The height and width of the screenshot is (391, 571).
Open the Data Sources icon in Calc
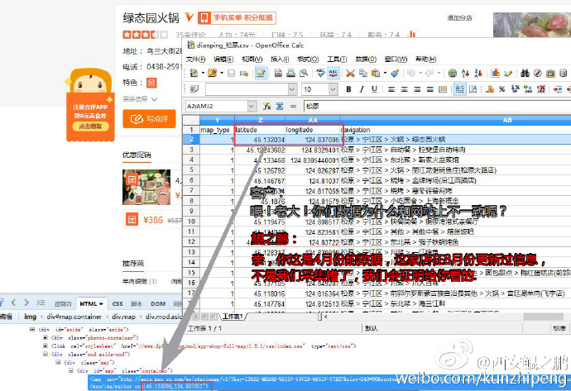pos(563,73)
